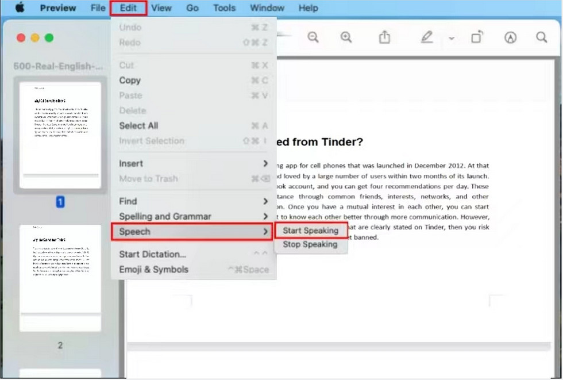This screenshot has height=380, width=563.
Task: Click Stop Speaking
Action: [x=311, y=244]
